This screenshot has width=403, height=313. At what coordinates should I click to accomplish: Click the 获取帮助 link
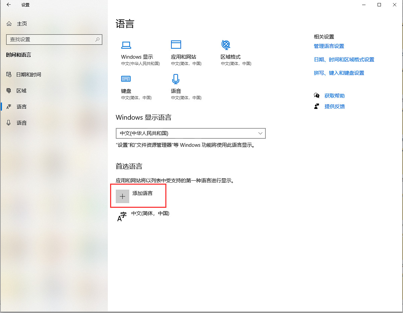334,96
